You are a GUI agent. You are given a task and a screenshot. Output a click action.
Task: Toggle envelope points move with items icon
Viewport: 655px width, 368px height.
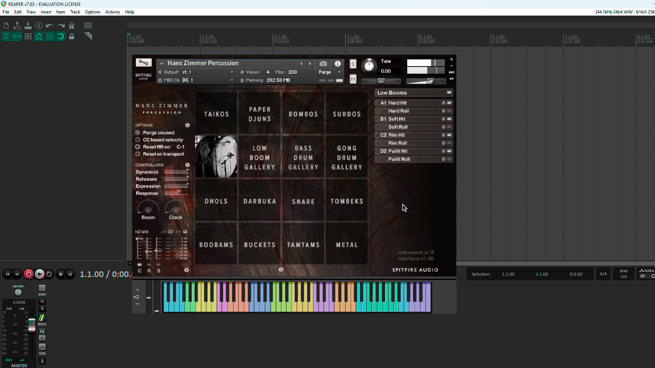point(39,36)
